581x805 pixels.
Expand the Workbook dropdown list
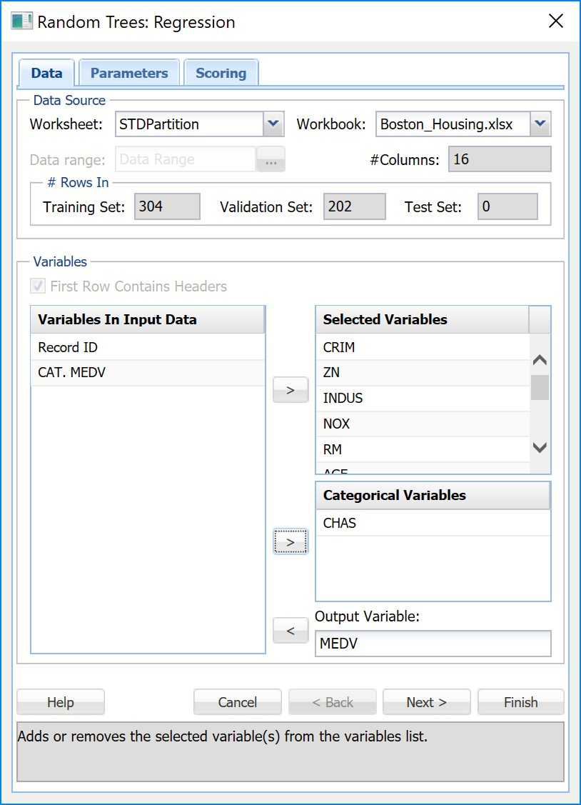tap(540, 124)
